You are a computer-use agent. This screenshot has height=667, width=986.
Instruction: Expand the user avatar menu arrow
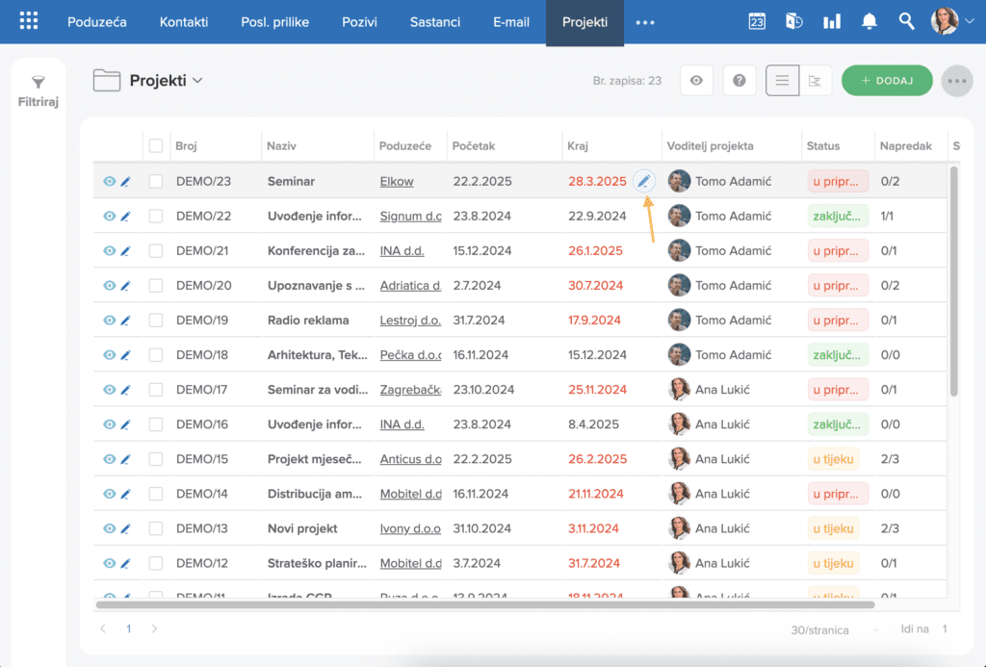coord(969,21)
